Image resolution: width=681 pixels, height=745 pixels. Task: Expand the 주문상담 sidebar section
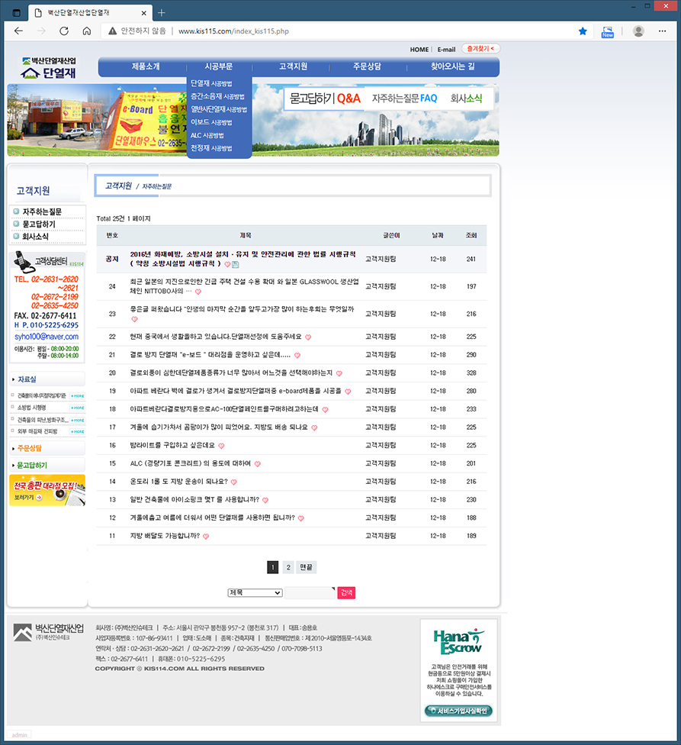[47, 447]
